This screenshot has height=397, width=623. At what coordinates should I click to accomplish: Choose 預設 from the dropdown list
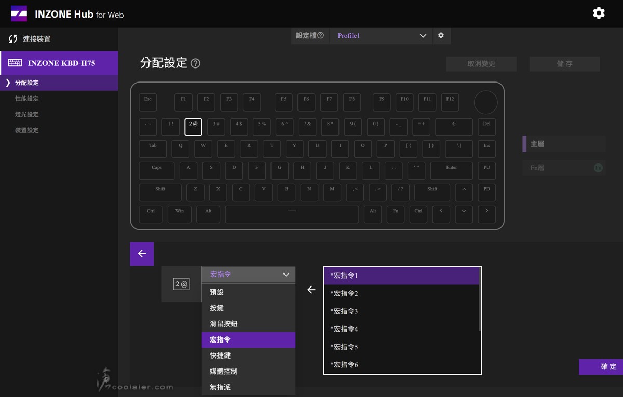point(248,292)
